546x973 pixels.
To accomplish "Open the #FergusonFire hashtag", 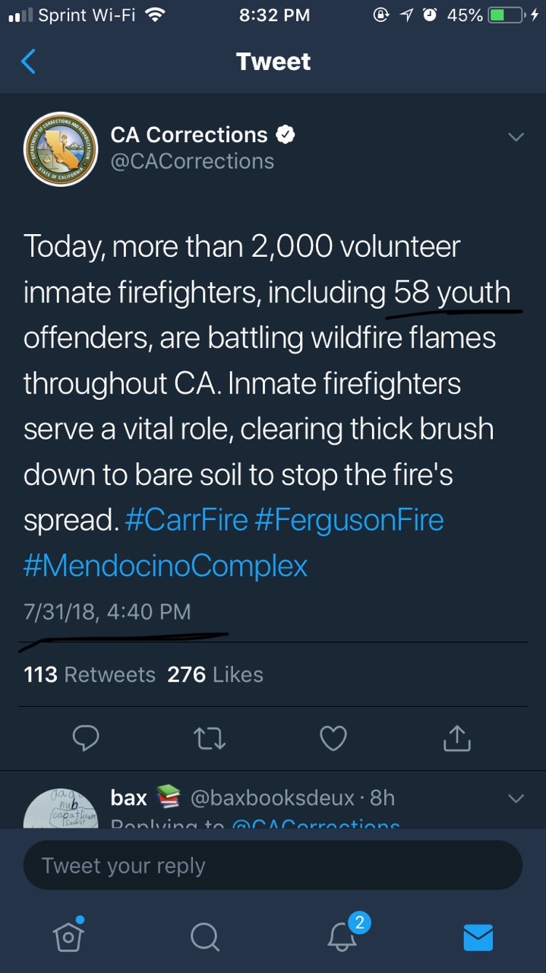I will (350, 520).
